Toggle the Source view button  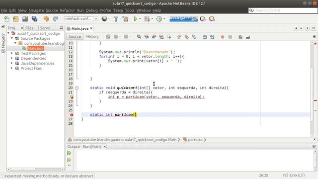pyautogui.click(x=75, y=36)
